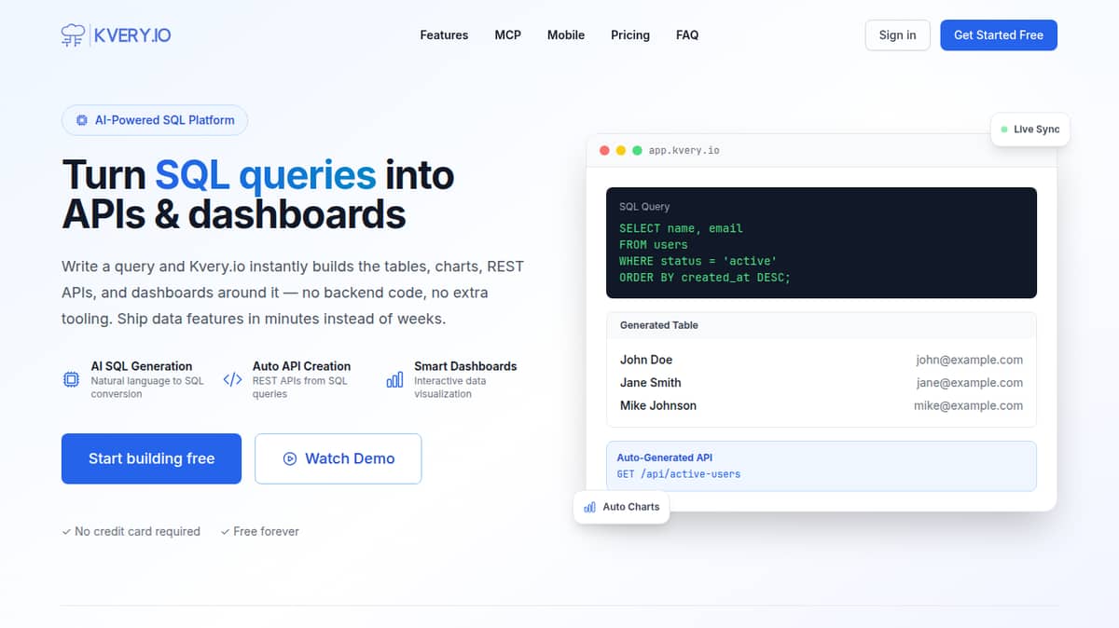The width and height of the screenshot is (1119, 628).
Task: Click the john@example.com cell
Action: tap(970, 360)
